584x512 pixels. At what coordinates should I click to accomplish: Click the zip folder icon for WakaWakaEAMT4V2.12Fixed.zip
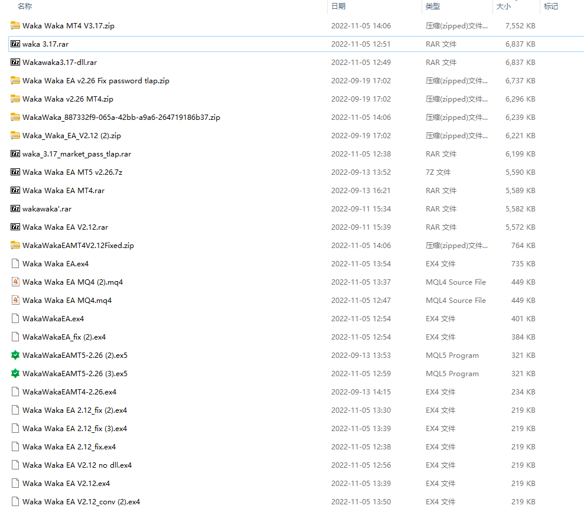15,246
